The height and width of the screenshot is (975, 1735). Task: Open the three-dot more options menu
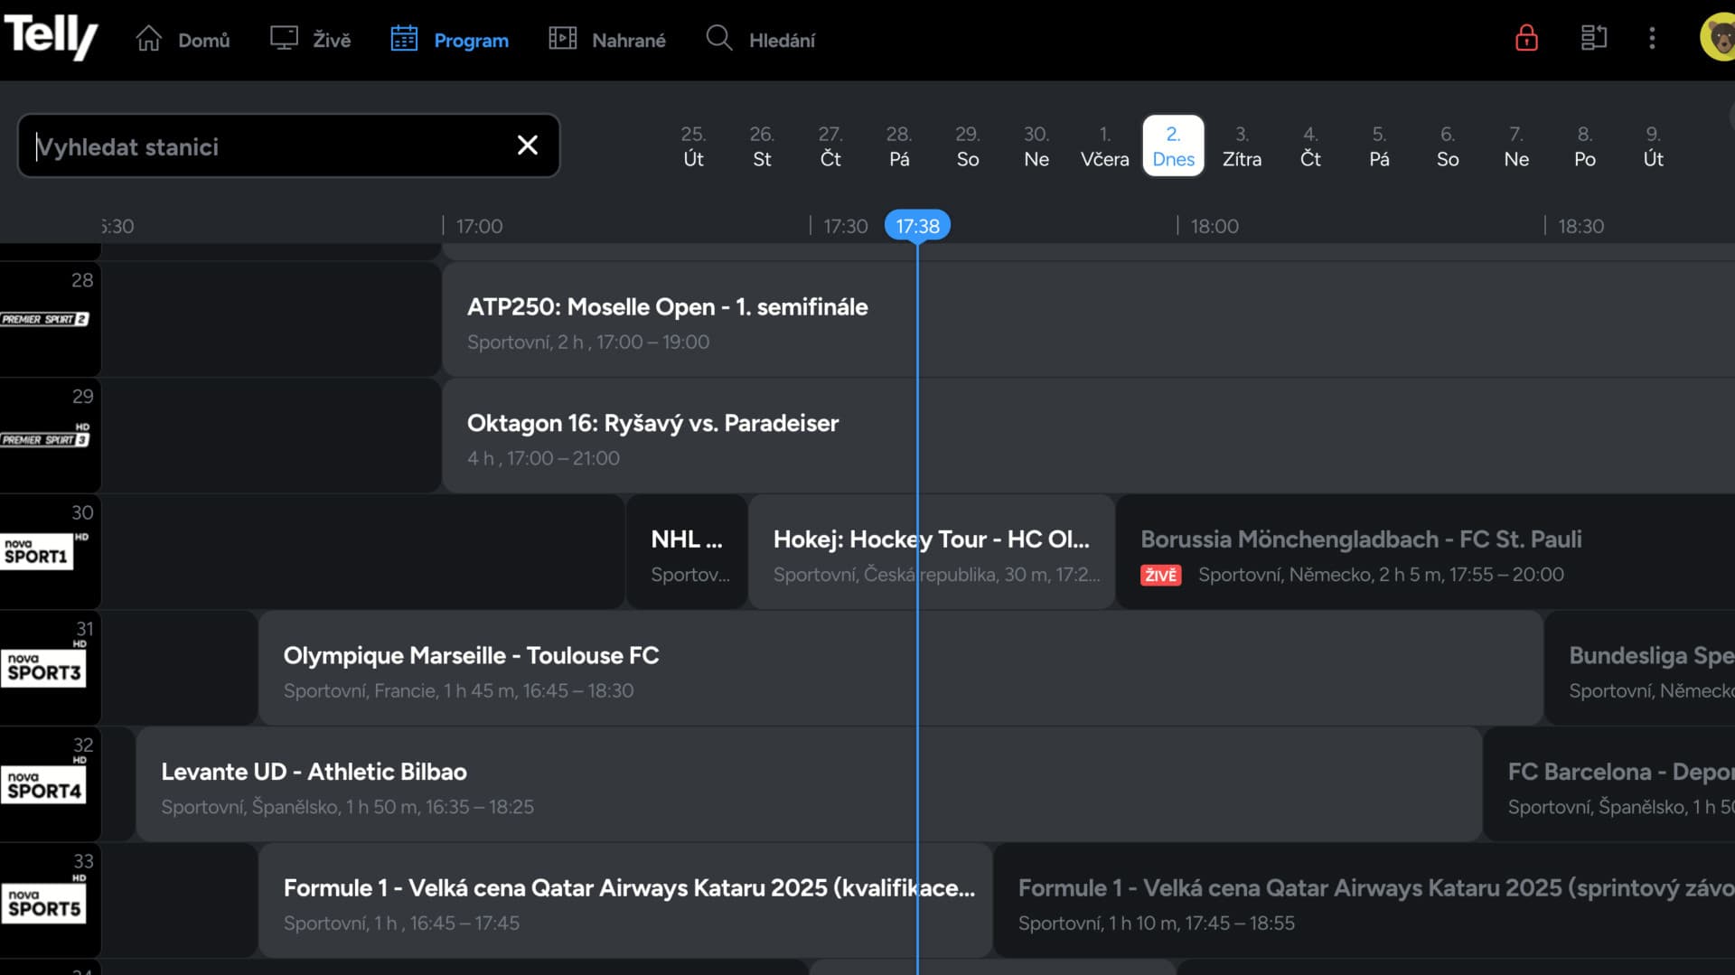[x=1652, y=38]
